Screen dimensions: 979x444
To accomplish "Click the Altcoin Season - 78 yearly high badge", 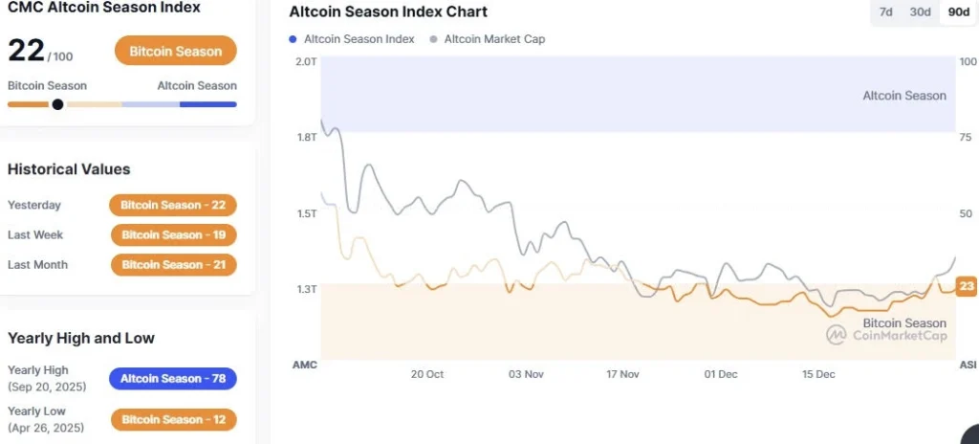I will (x=173, y=379).
